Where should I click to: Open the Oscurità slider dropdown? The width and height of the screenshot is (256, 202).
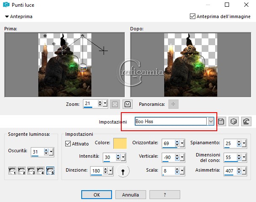(51, 152)
